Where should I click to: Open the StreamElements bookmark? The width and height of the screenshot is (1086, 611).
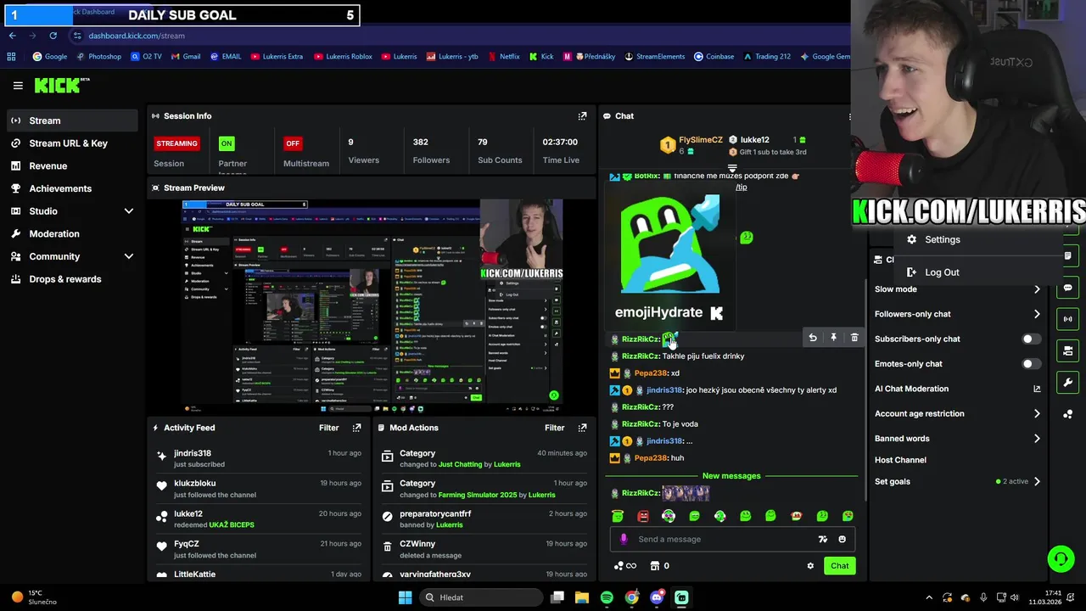[654, 57]
